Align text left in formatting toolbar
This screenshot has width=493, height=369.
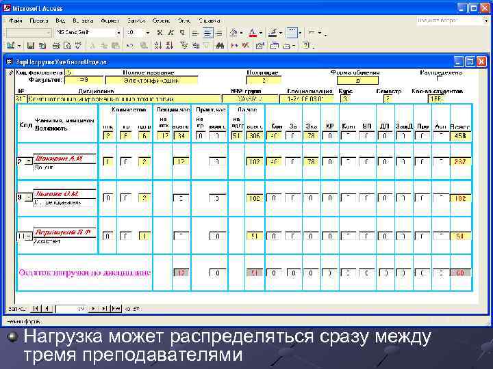click(195, 33)
